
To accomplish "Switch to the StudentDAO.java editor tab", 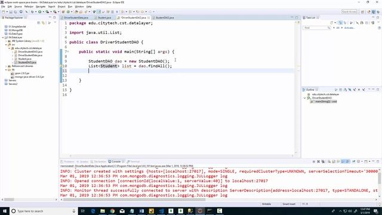I will (165, 17).
